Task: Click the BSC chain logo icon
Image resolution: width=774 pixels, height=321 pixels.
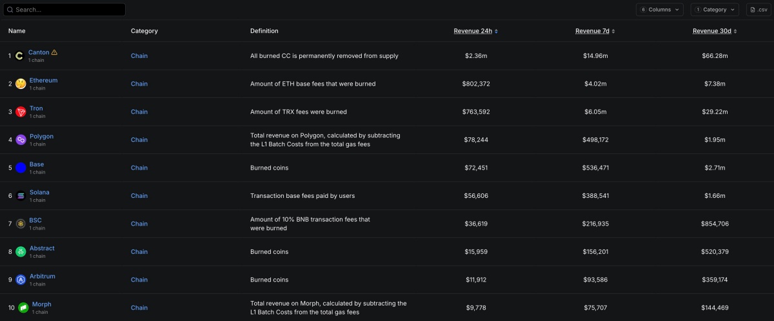Action: (x=21, y=224)
